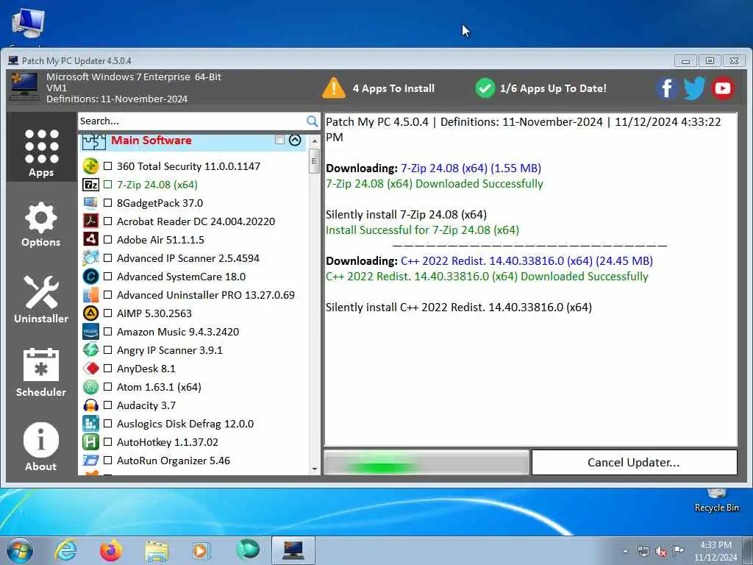Open the Uninstaller section

point(41,299)
